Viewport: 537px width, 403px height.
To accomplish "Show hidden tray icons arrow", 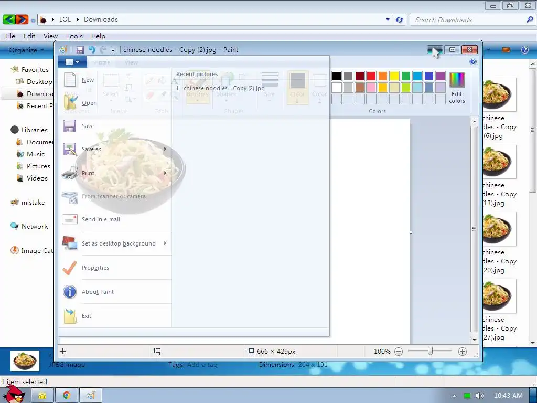I will tap(455, 396).
